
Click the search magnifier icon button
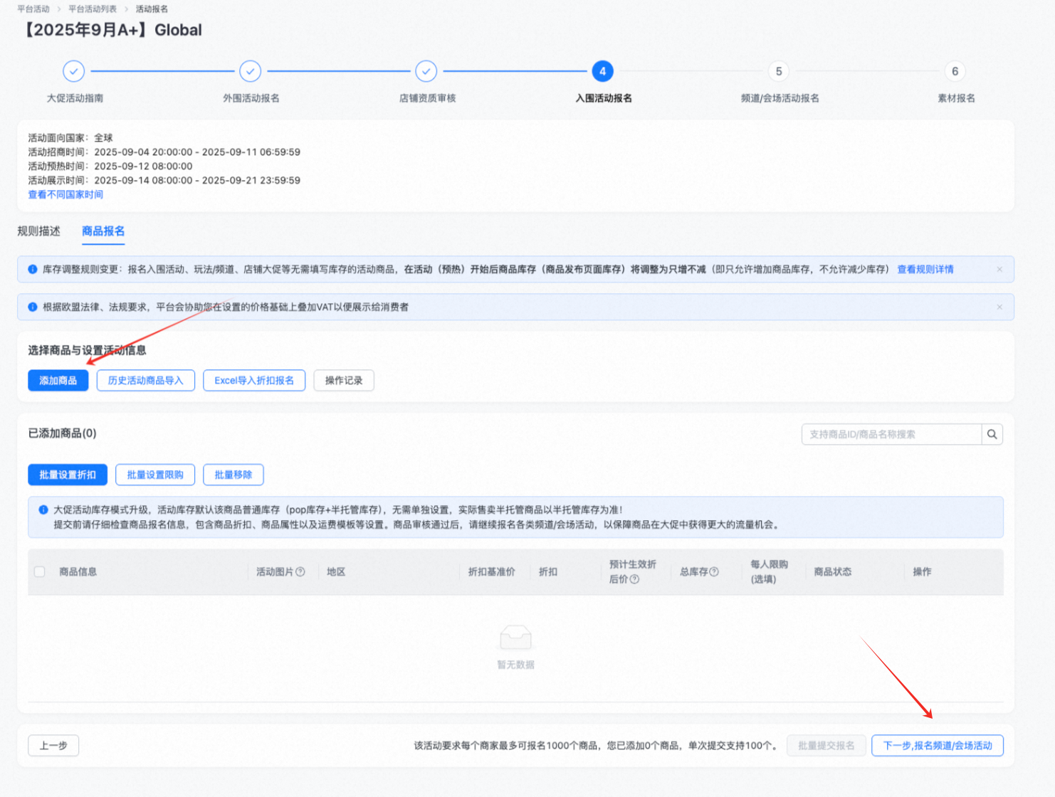992,434
